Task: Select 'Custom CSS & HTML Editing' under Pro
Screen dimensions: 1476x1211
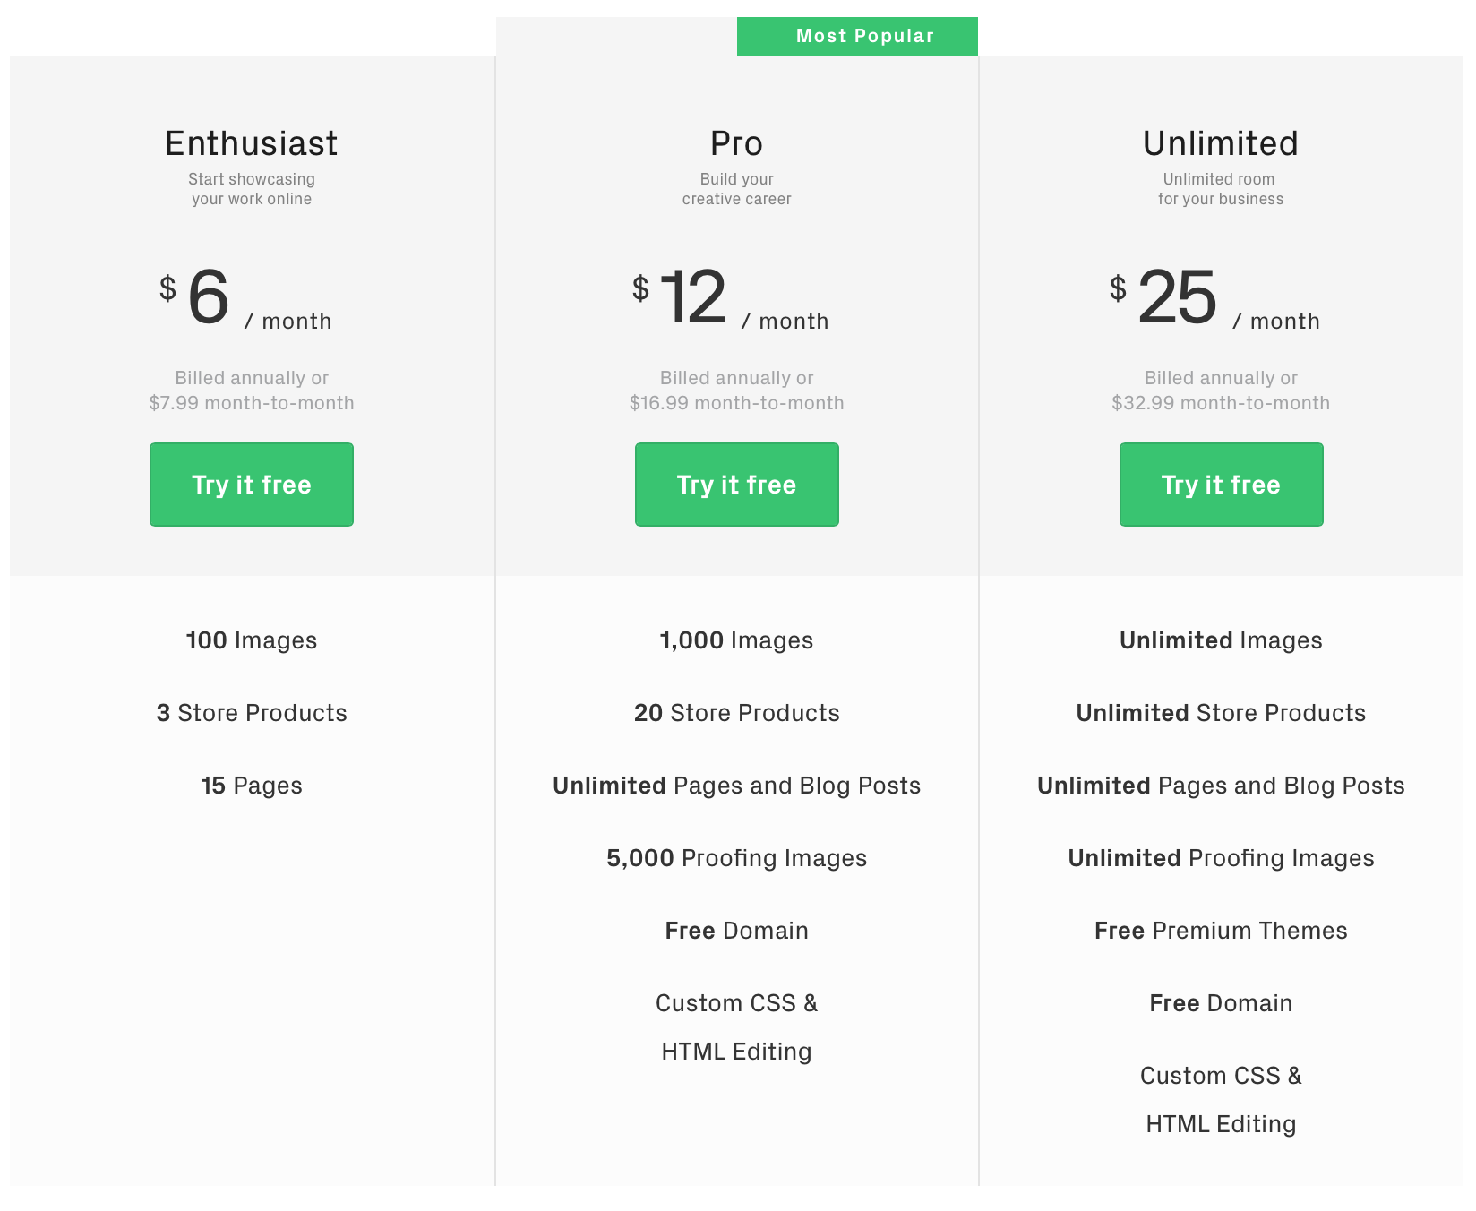Action: [x=736, y=1026]
